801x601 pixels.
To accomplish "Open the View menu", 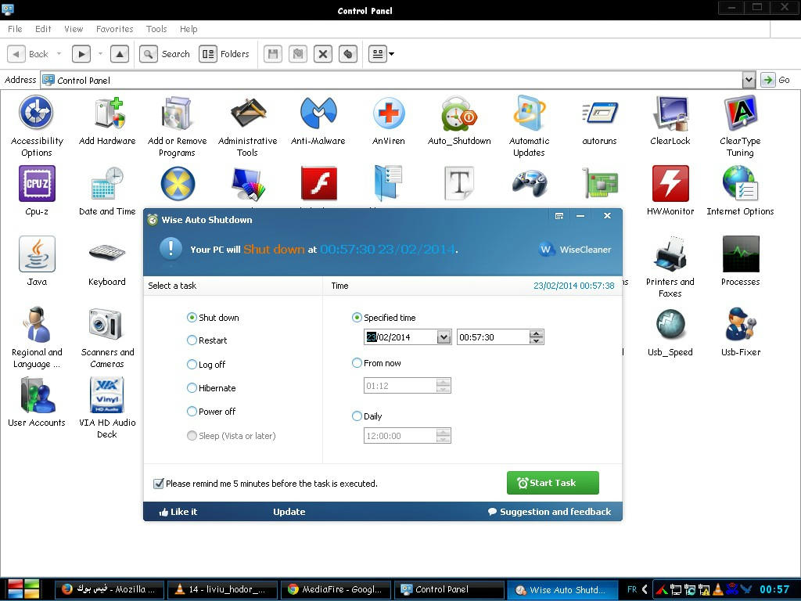I will click(x=74, y=29).
